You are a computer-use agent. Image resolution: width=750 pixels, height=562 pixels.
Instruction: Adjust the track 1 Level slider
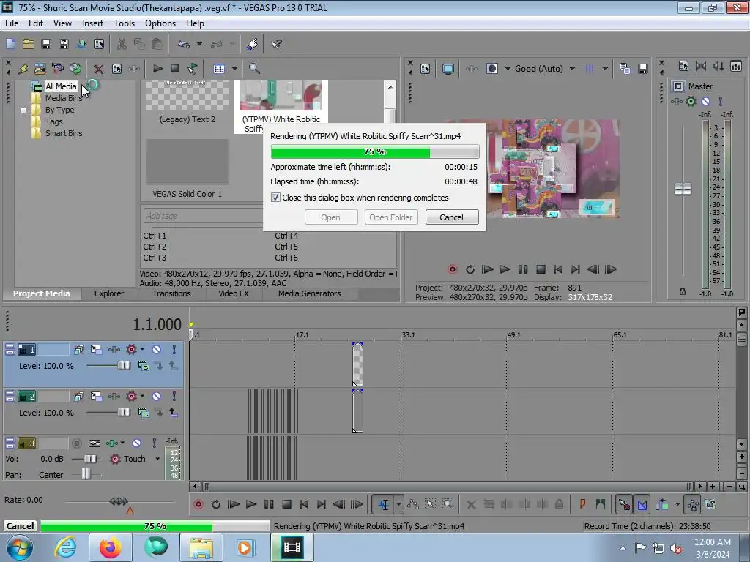pos(123,366)
